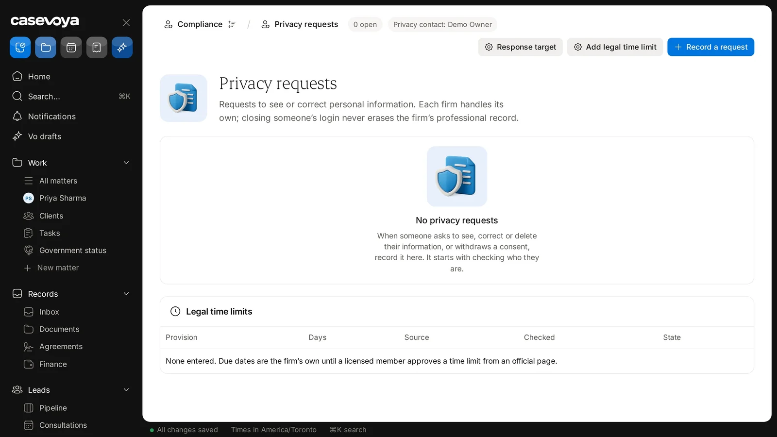Close the sidebar with X icon
The image size is (777, 437).
coord(126,23)
